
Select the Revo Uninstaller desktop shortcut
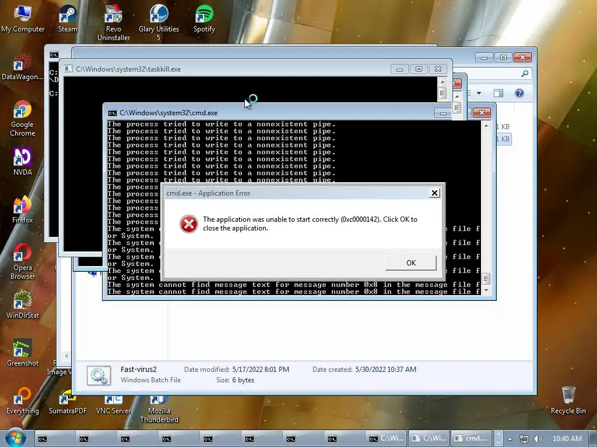(114, 23)
